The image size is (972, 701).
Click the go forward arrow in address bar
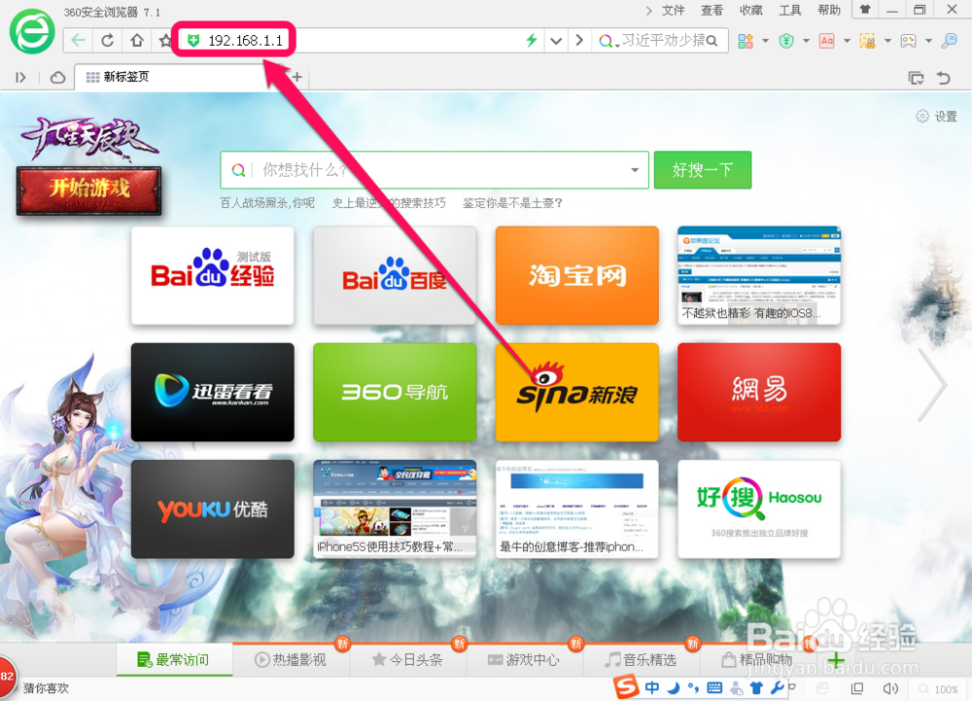point(579,40)
